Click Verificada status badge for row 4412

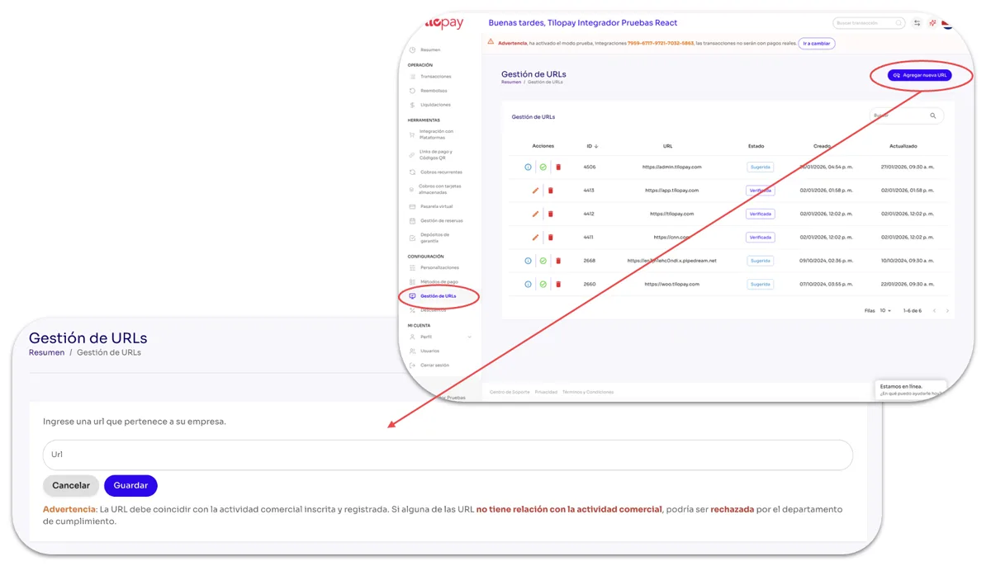pyautogui.click(x=760, y=214)
